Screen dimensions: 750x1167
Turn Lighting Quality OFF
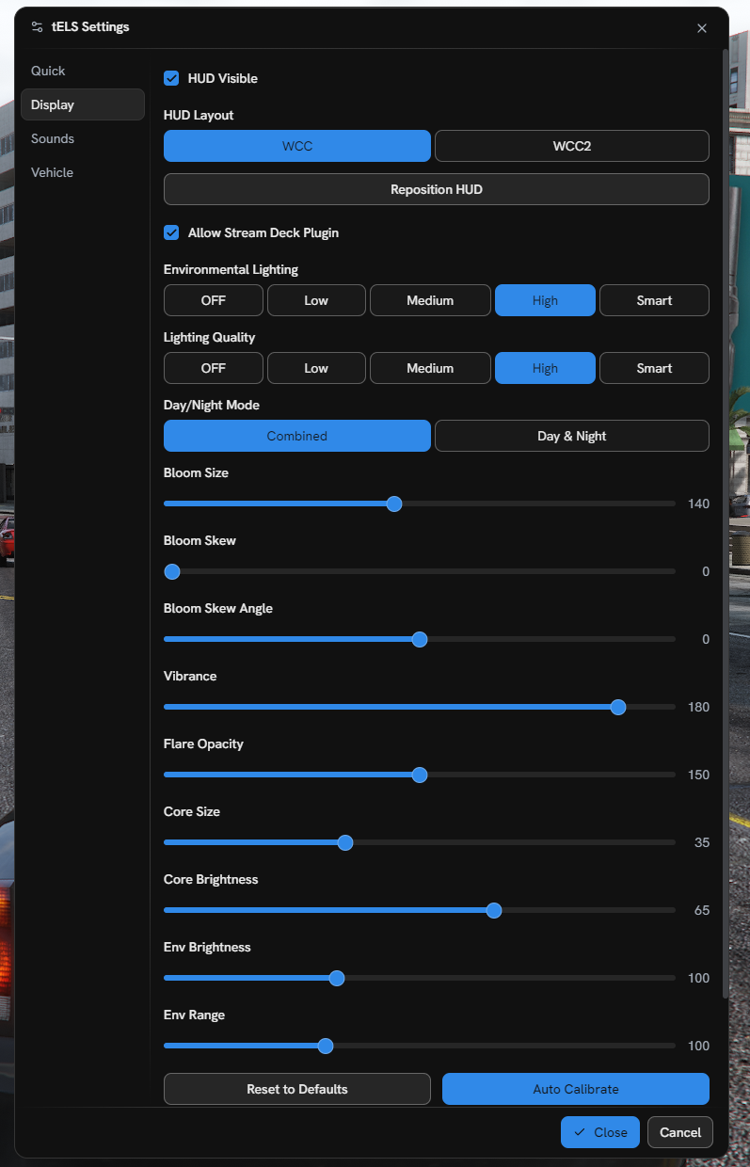[x=214, y=368]
